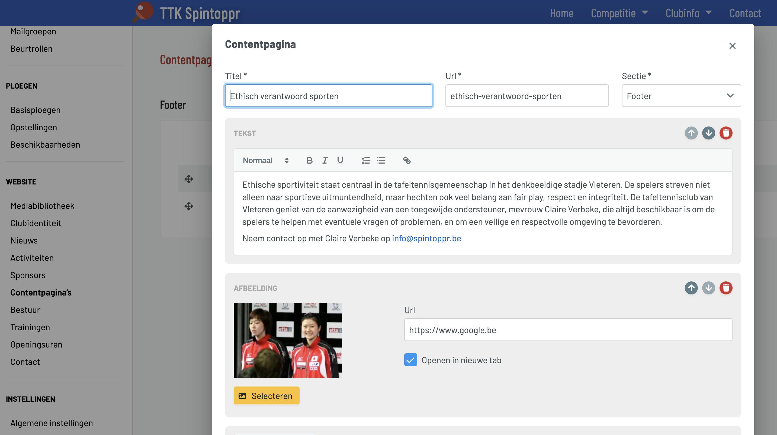Click the Selecteren image button
Image resolution: width=777 pixels, height=435 pixels.
266,395
